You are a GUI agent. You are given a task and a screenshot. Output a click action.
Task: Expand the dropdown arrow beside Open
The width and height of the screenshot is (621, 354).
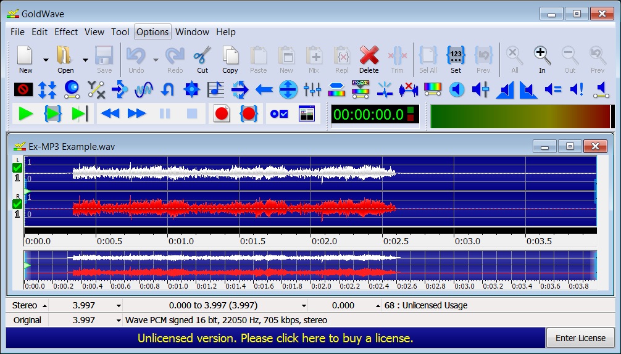click(85, 60)
